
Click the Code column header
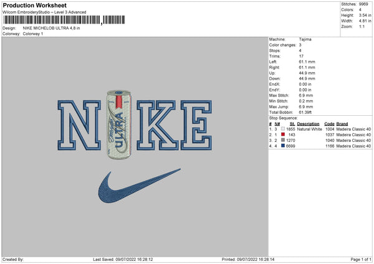tap(329, 124)
